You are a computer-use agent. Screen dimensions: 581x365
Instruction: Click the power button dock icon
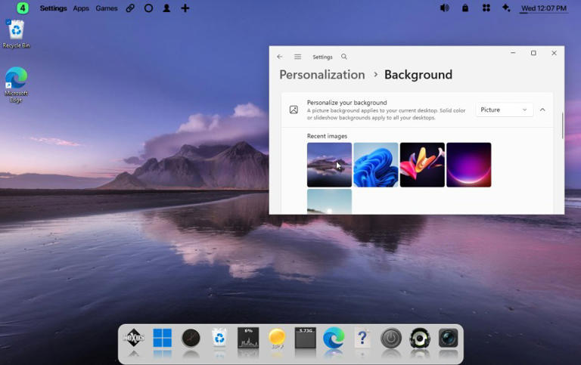tap(391, 338)
